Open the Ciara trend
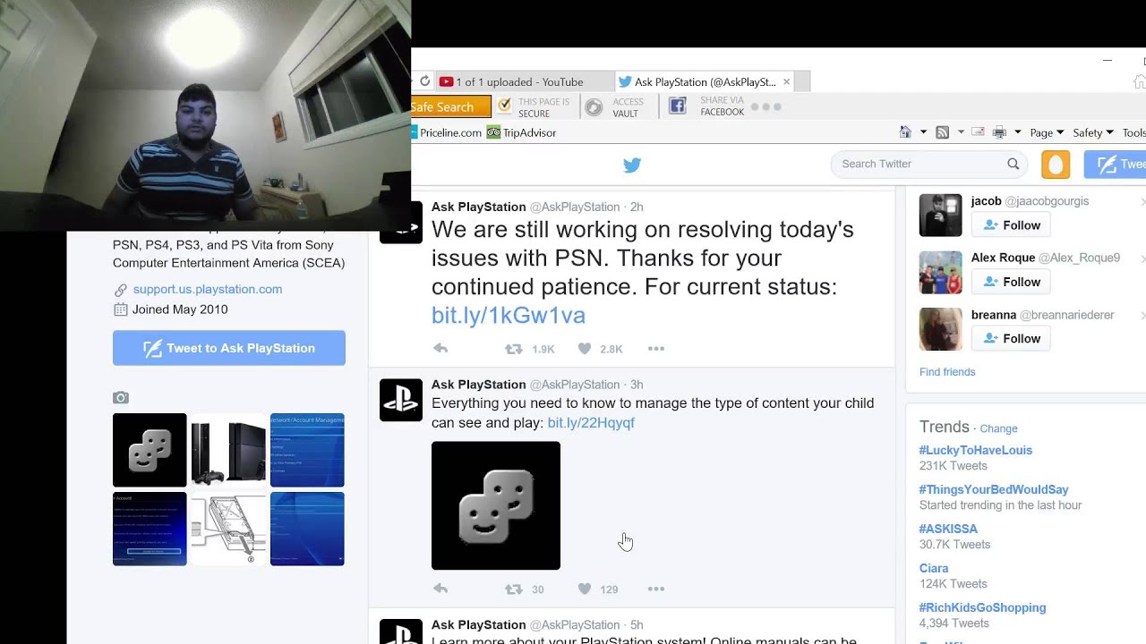The image size is (1146, 644). tap(934, 568)
